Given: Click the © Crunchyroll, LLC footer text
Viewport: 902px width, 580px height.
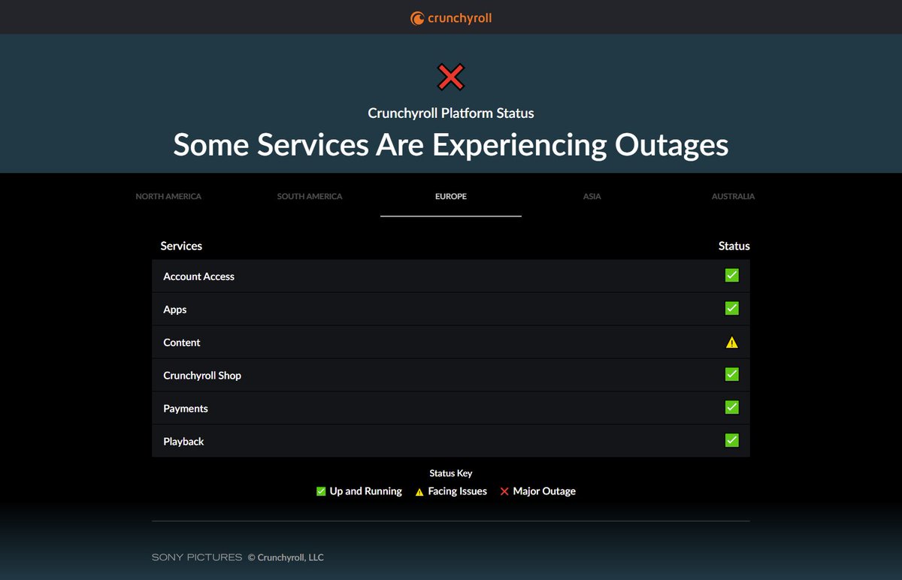Looking at the screenshot, I should [286, 557].
